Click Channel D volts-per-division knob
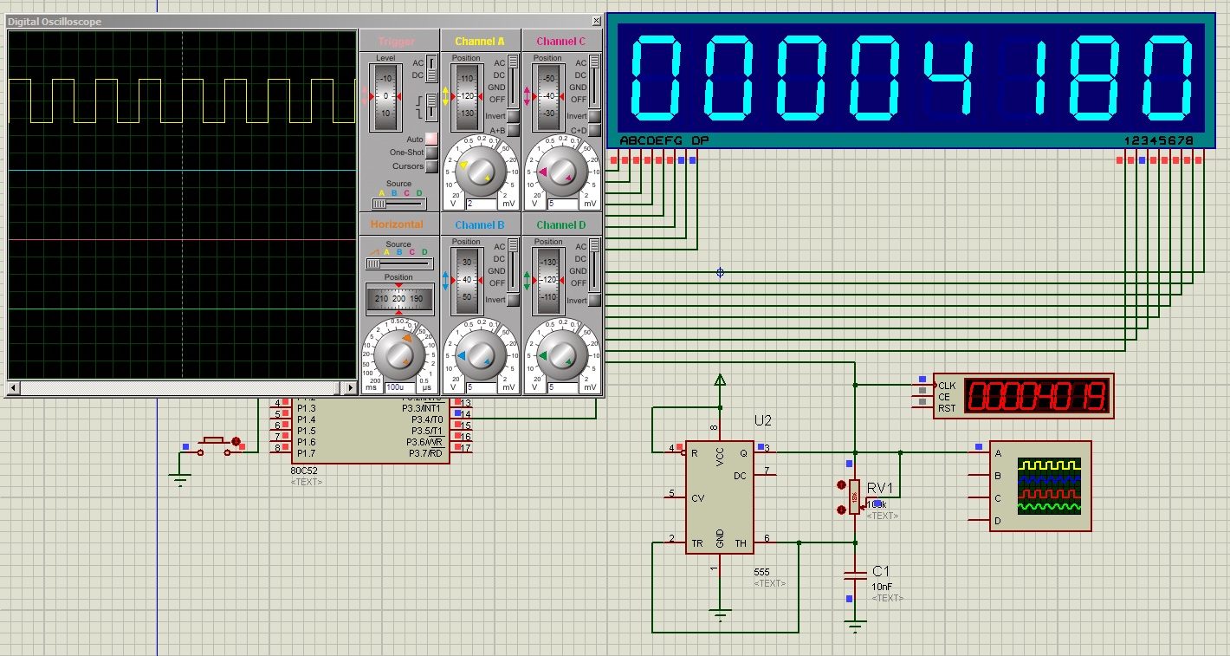 pyautogui.click(x=562, y=356)
